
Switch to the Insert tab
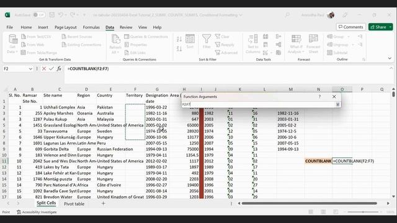point(43,27)
